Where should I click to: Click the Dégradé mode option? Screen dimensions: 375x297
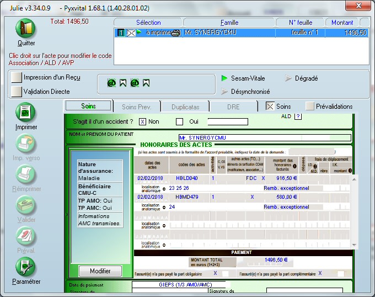click(307, 78)
